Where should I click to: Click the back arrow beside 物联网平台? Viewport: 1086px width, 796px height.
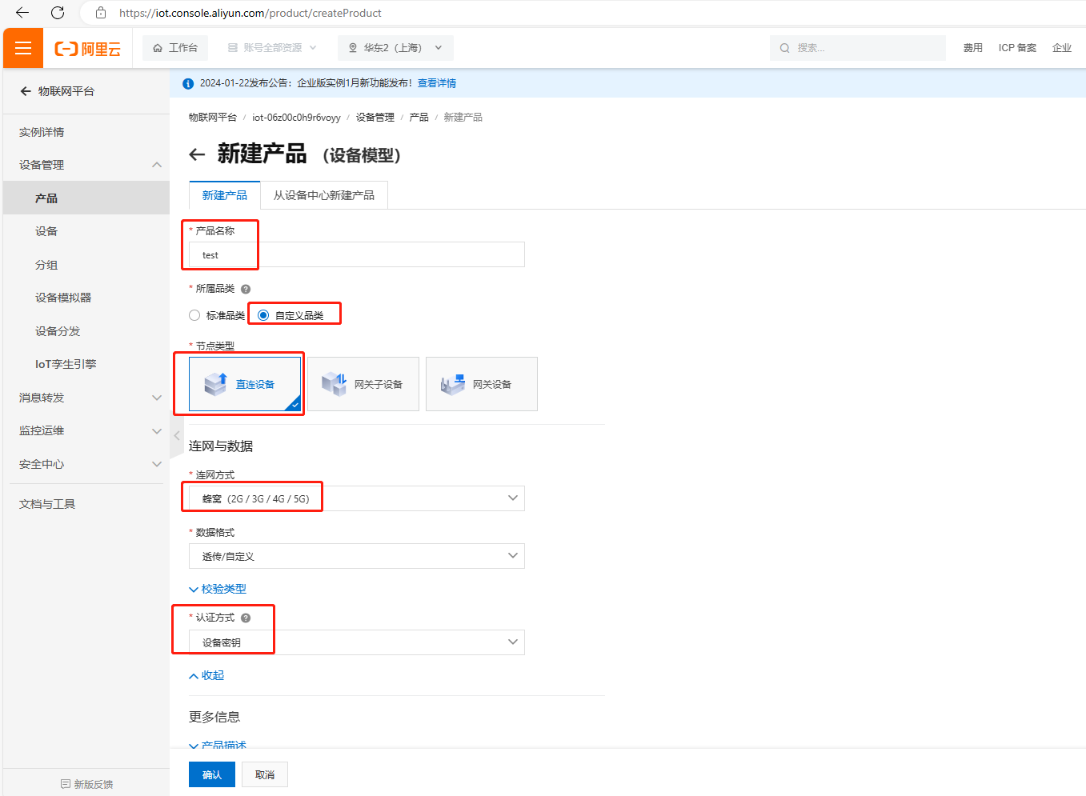26,91
